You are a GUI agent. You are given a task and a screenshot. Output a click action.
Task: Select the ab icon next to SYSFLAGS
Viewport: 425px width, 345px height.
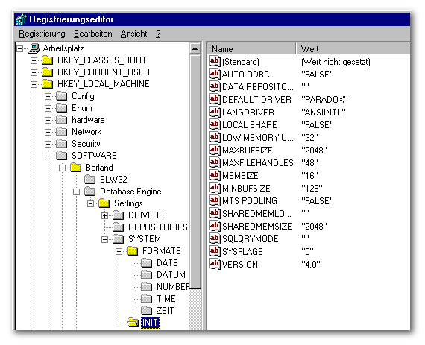(215, 251)
